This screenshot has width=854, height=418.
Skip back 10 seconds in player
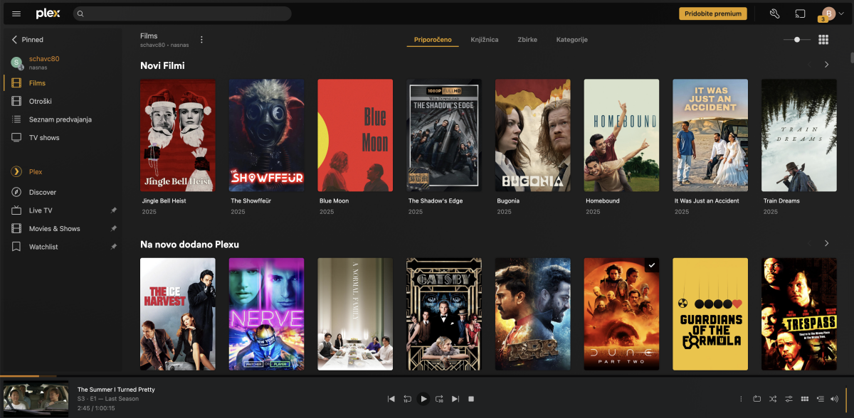pyautogui.click(x=407, y=399)
